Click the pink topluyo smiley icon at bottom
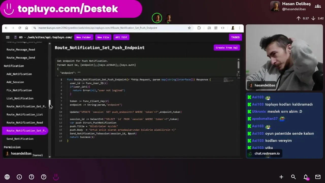325x183 pixels. [x=56, y=177]
